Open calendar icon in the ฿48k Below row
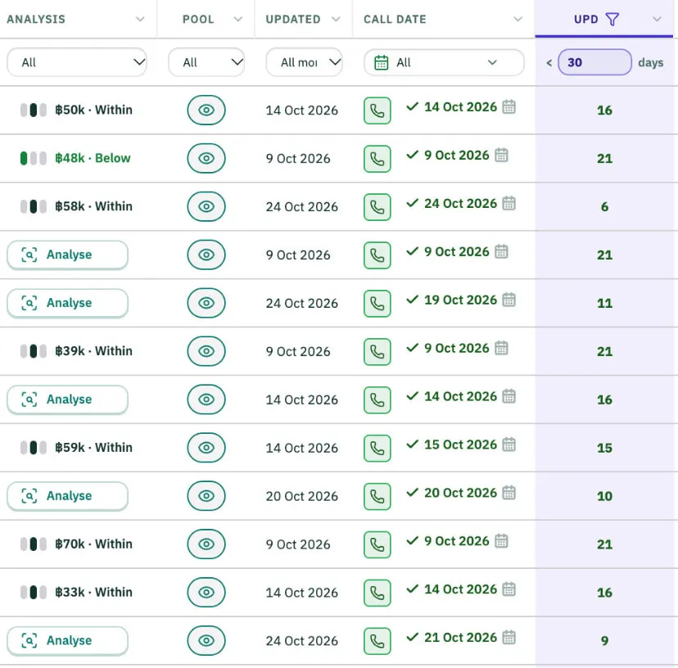This screenshot has height=668, width=678. pyautogui.click(x=501, y=155)
